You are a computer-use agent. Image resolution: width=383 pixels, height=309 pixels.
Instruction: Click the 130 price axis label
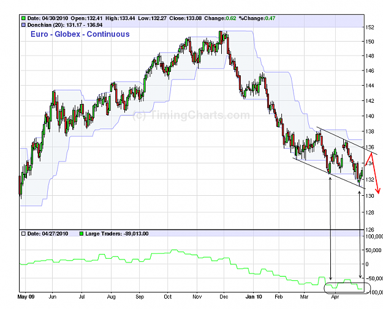(370, 196)
